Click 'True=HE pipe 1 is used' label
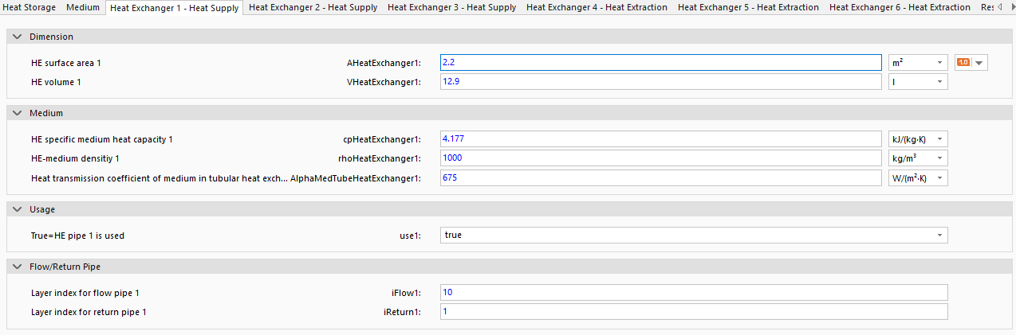 click(78, 236)
